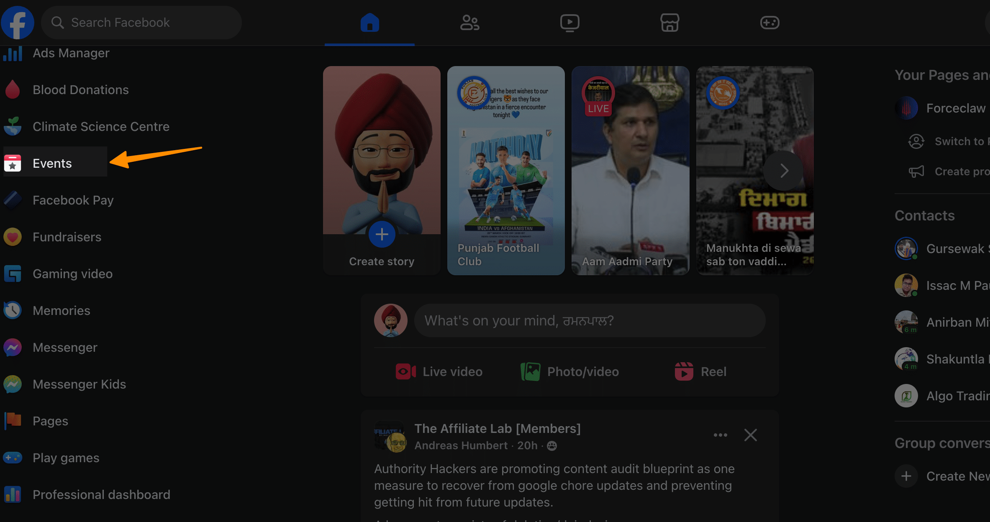Open the Friends/Groups icon

pos(469,22)
